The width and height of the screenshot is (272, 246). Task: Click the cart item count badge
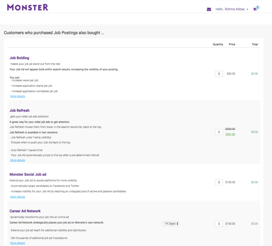257,7
